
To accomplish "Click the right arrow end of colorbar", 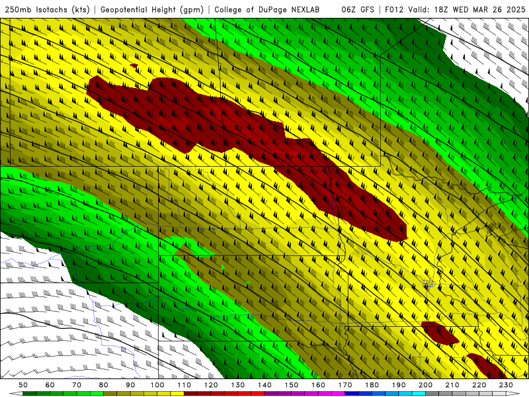I will (x=513, y=394).
